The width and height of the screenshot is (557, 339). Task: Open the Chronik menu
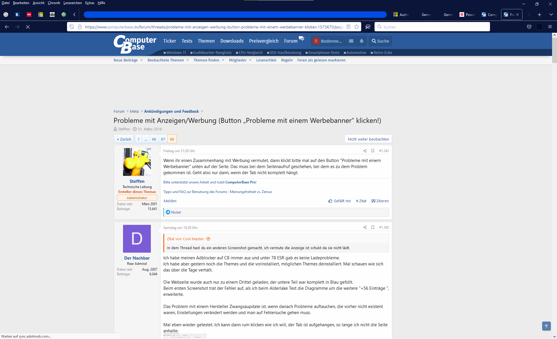pos(54,3)
